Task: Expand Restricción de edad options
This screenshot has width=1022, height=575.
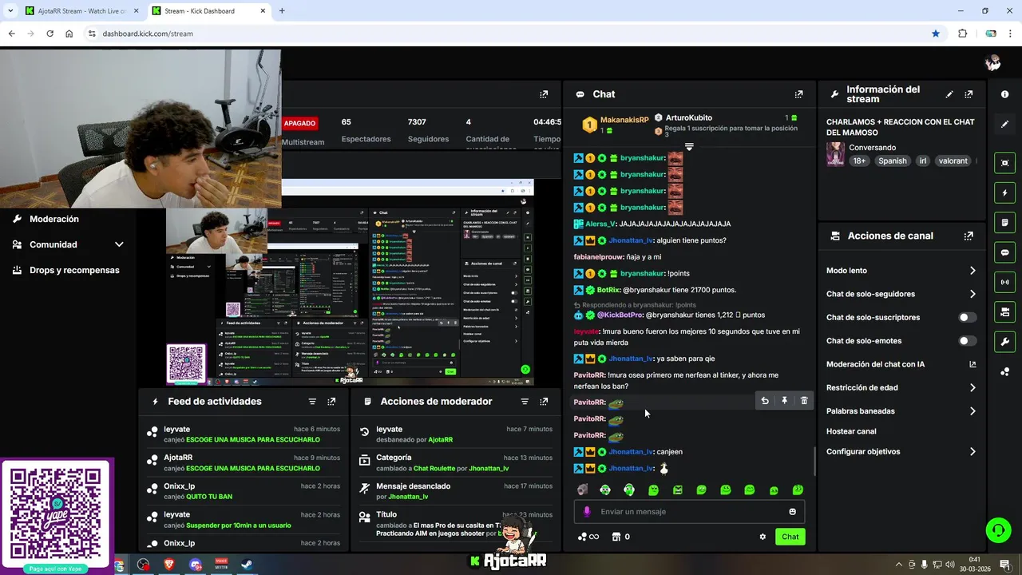Action: tap(972, 388)
